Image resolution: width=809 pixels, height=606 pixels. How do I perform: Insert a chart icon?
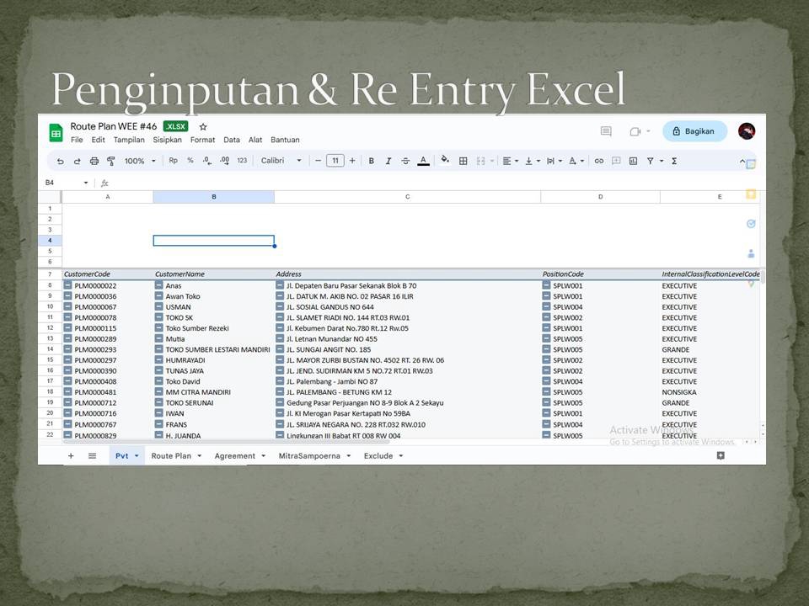pyautogui.click(x=633, y=161)
